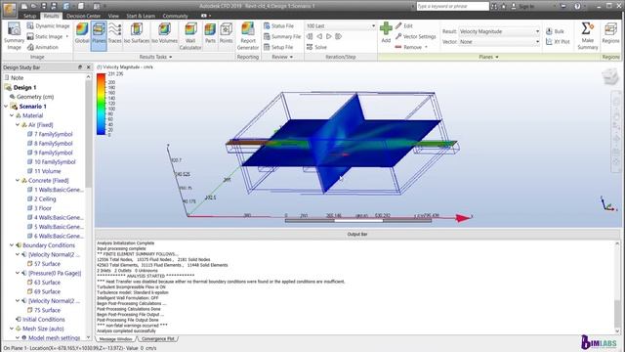The width and height of the screenshot is (625, 352).
Task: Launch the Animation tool
Action: click(x=43, y=47)
